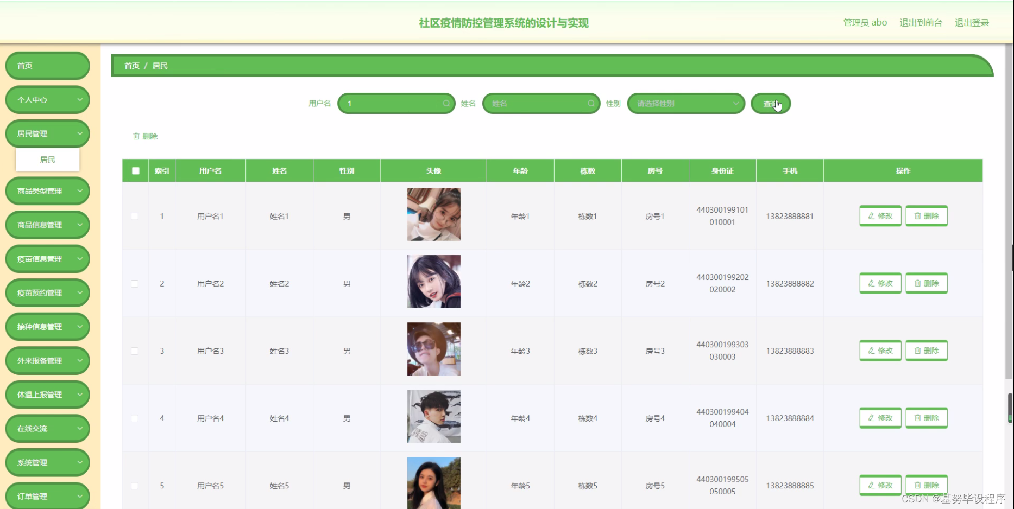The height and width of the screenshot is (509, 1014).
Task: Check the row checkbox for 用户名3
Action: [135, 351]
